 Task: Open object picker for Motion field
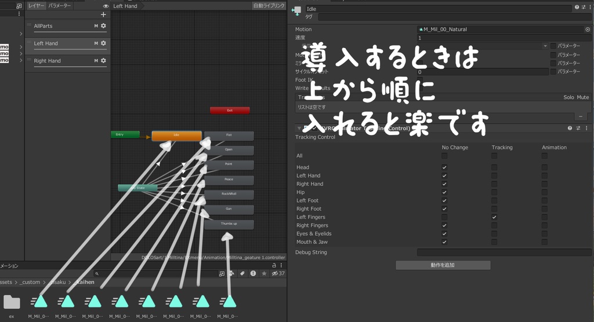coord(588,29)
